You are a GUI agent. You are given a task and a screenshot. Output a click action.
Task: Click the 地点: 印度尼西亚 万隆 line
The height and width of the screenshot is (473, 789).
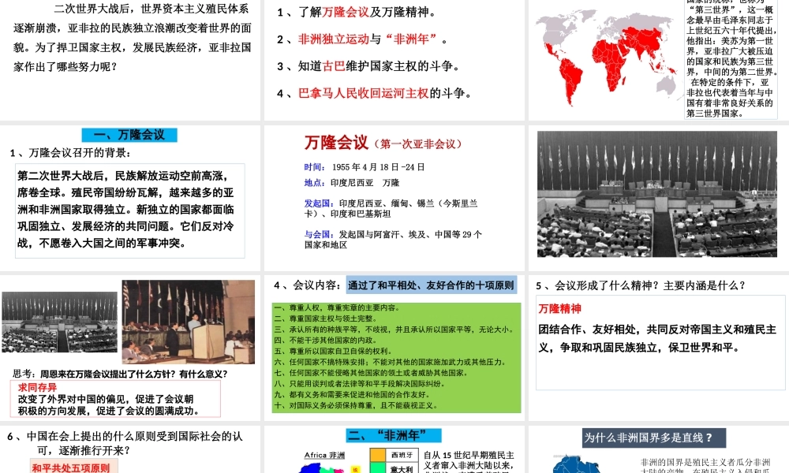[352, 183]
